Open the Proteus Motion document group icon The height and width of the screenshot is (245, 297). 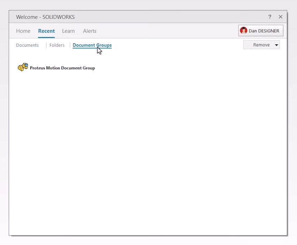(x=23, y=67)
